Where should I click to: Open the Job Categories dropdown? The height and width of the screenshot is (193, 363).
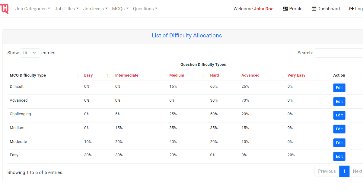33,8
